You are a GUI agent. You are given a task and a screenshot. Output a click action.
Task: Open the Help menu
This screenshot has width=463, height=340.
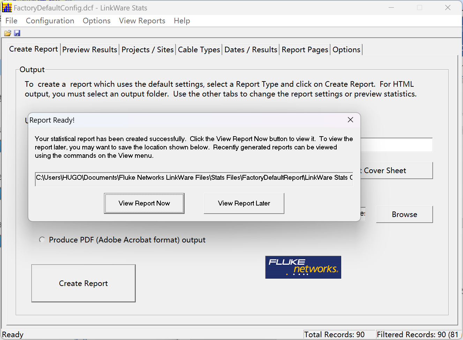tap(182, 21)
